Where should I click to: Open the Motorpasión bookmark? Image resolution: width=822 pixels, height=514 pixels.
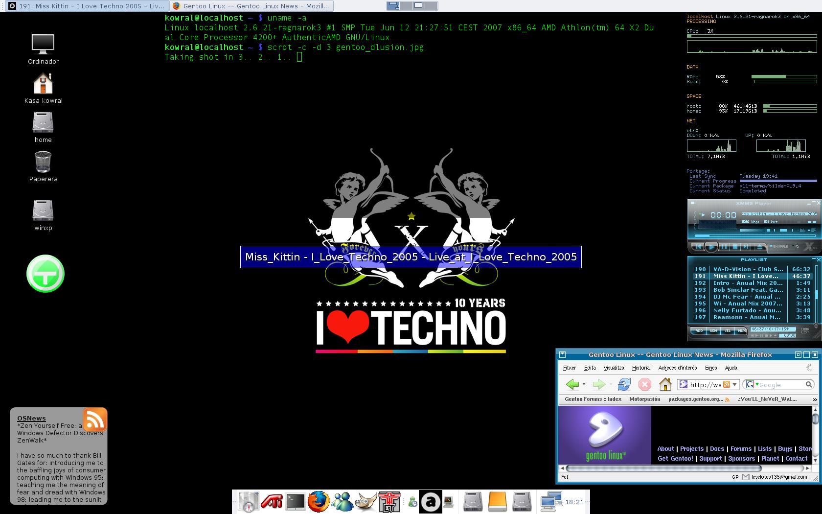pyautogui.click(x=644, y=399)
